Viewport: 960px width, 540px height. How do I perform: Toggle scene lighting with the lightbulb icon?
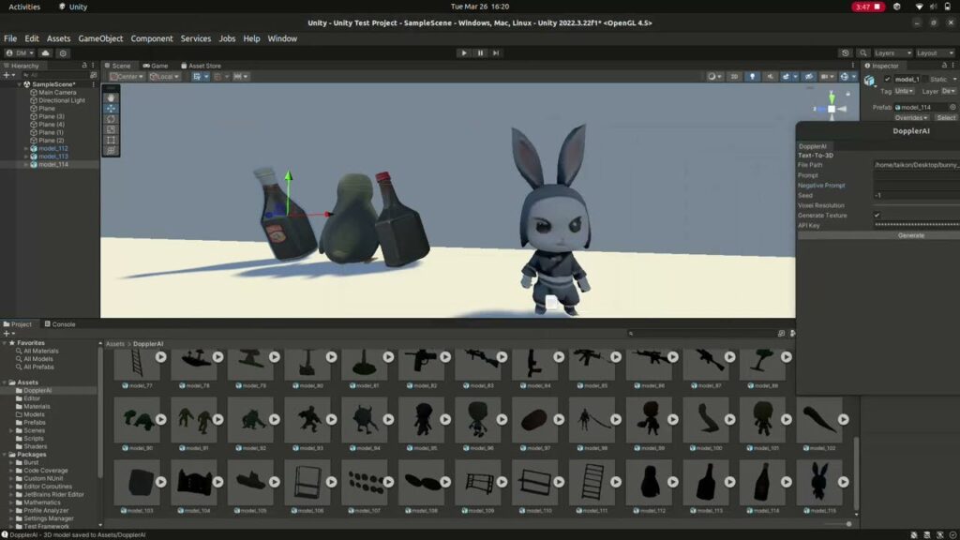(x=752, y=77)
